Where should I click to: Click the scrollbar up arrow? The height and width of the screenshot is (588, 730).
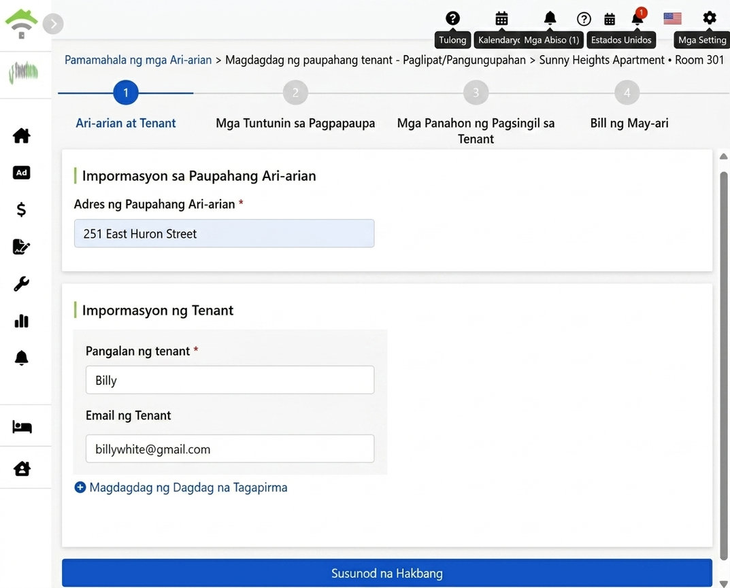723,157
